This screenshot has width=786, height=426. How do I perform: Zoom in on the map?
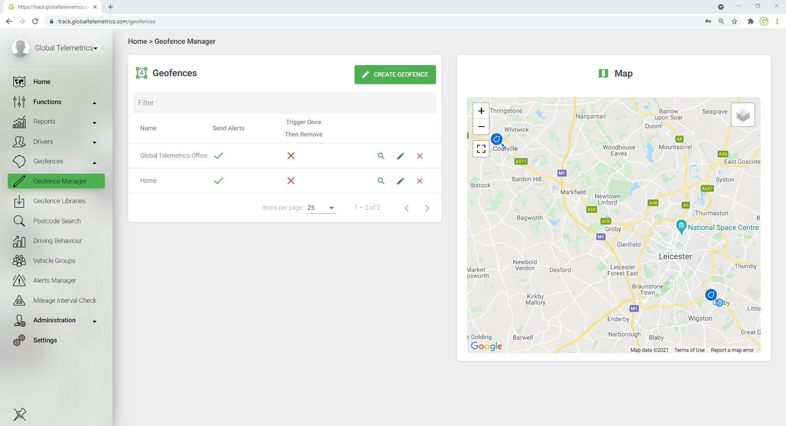[481, 111]
